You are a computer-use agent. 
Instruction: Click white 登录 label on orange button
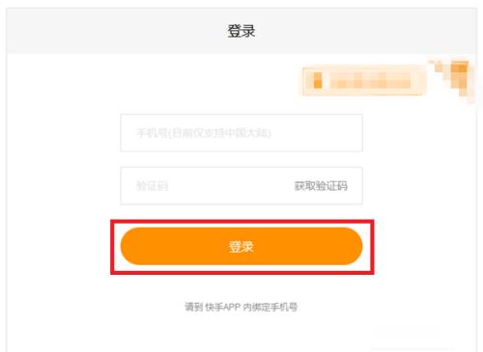point(241,247)
